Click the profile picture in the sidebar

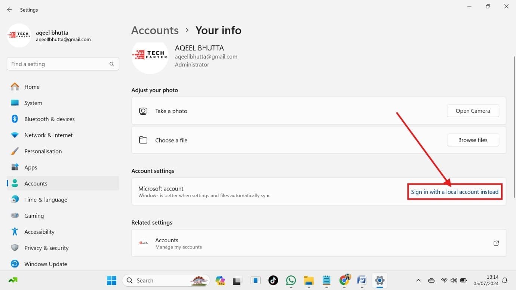point(19,36)
